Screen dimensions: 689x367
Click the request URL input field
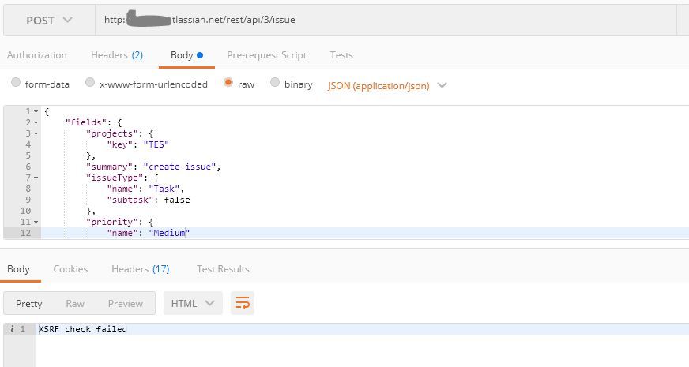click(x=386, y=21)
